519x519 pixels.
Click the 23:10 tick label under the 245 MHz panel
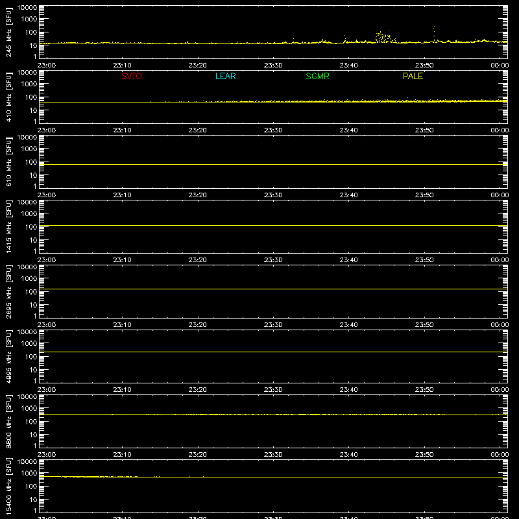[122, 66]
